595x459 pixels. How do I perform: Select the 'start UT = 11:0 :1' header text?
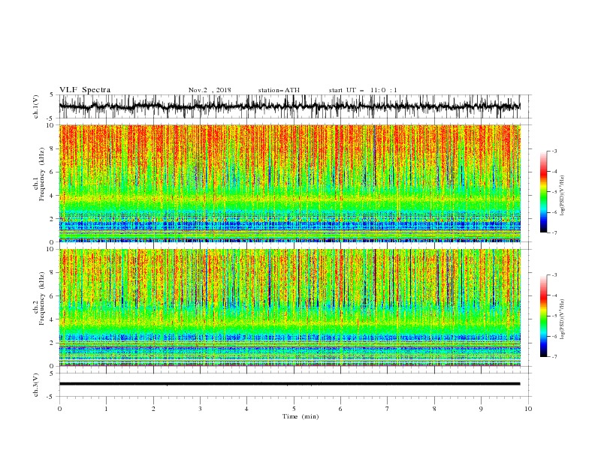pos(363,90)
